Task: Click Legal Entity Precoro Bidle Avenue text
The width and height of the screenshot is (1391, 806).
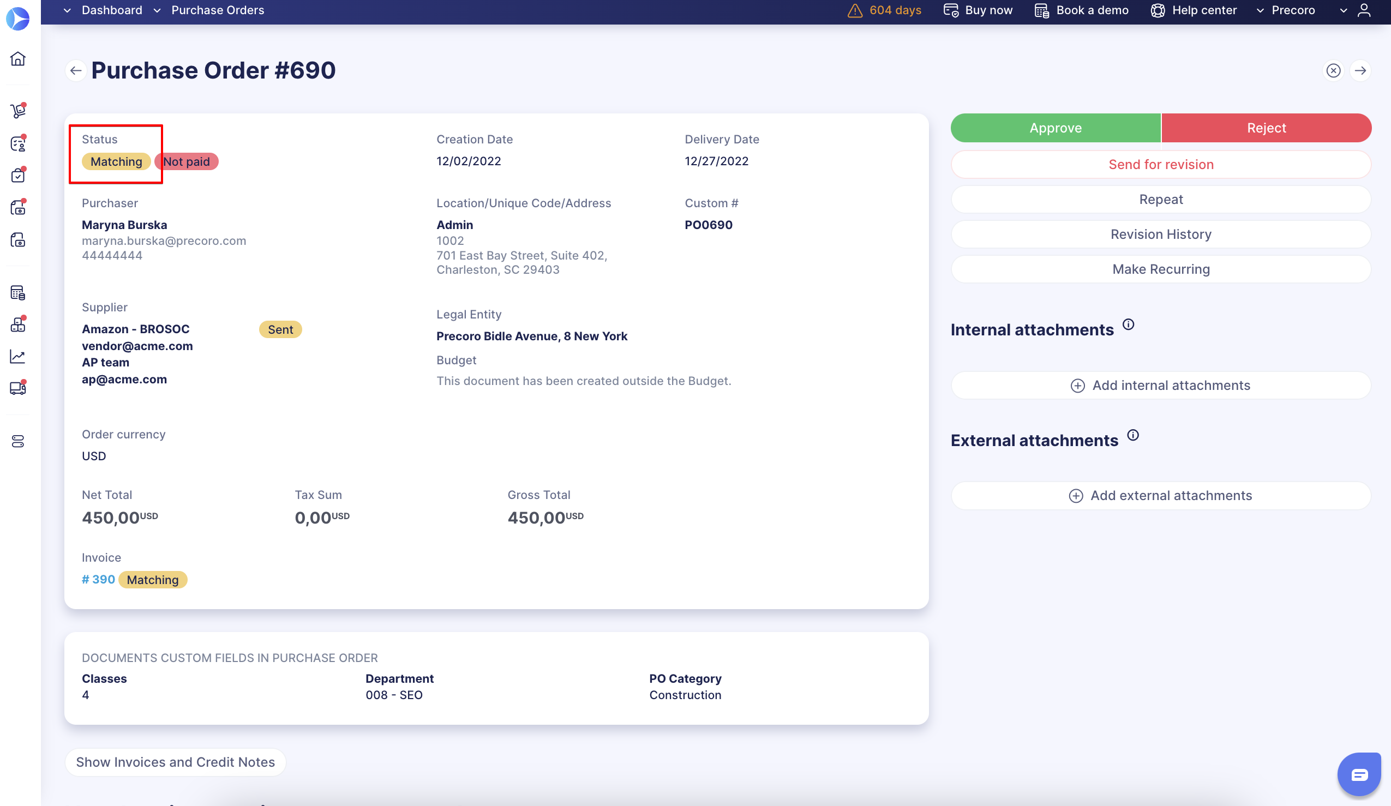Action: tap(532, 336)
